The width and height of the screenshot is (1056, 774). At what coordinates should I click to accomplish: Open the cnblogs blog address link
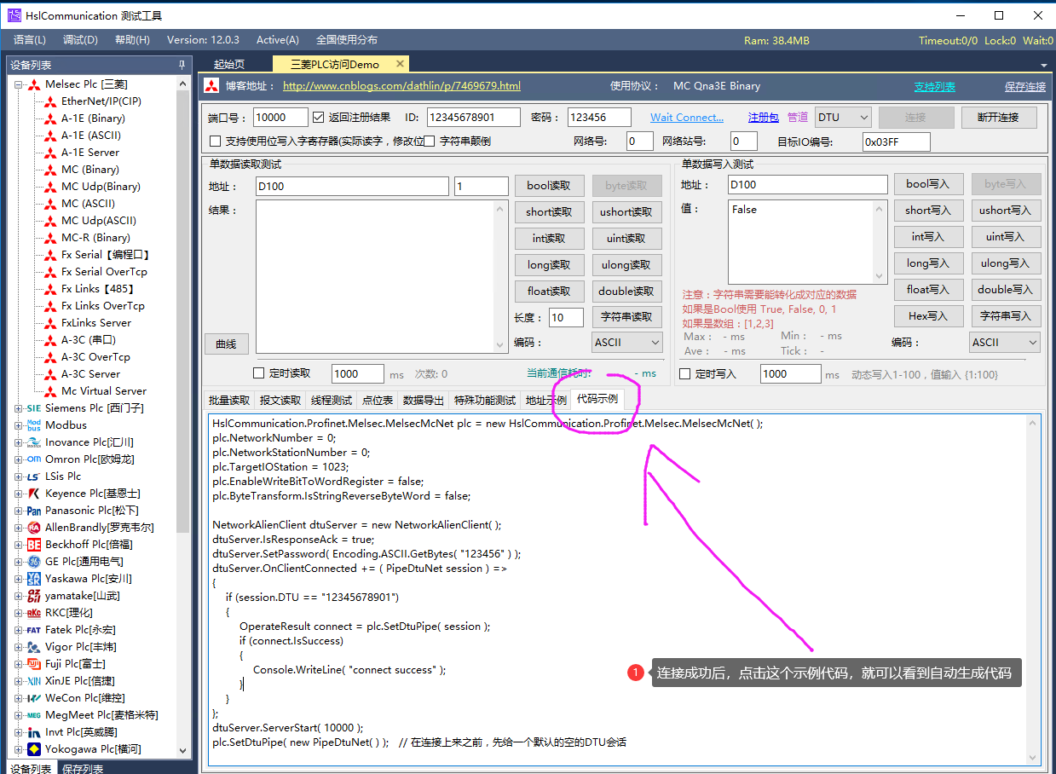pyautogui.click(x=401, y=86)
